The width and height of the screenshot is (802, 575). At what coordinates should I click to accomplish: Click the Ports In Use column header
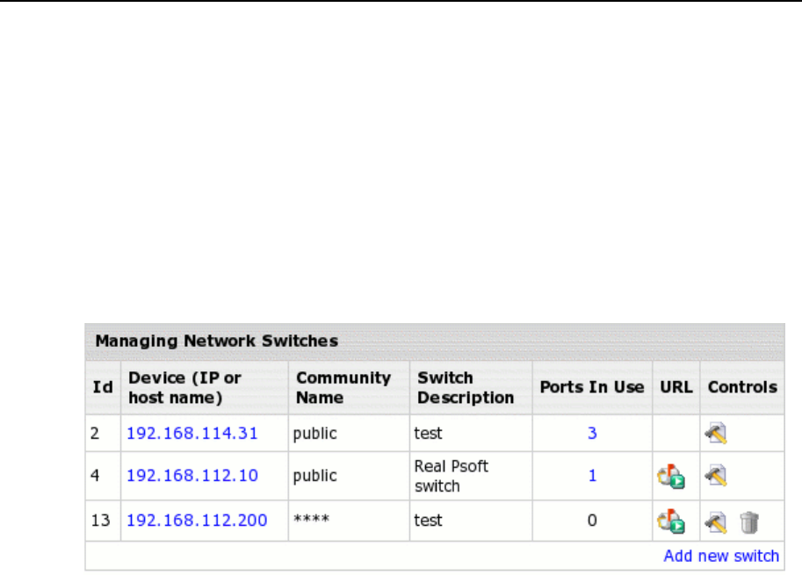tap(592, 387)
